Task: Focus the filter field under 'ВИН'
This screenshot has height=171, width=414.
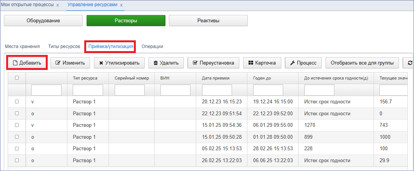Action: click(x=175, y=90)
